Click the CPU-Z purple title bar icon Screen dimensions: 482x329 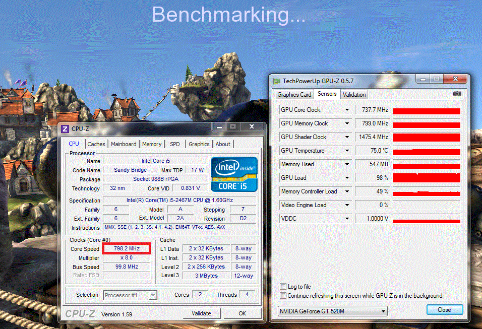65,129
